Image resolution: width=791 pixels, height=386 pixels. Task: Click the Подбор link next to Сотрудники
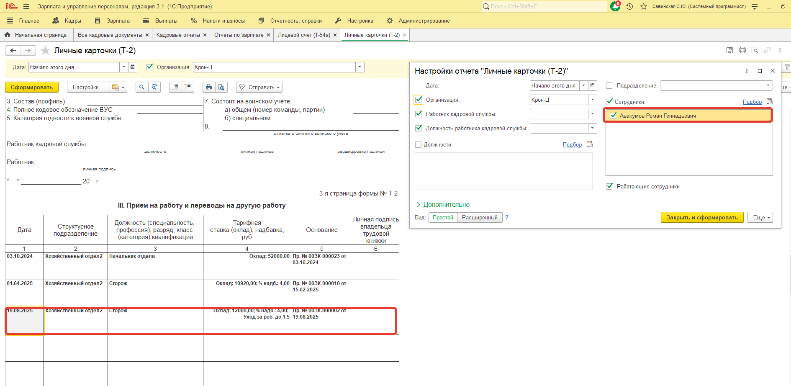point(752,102)
